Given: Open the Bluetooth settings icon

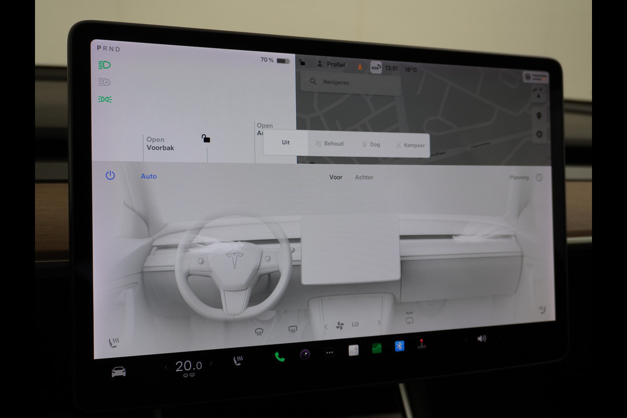Looking at the screenshot, I should click(400, 346).
